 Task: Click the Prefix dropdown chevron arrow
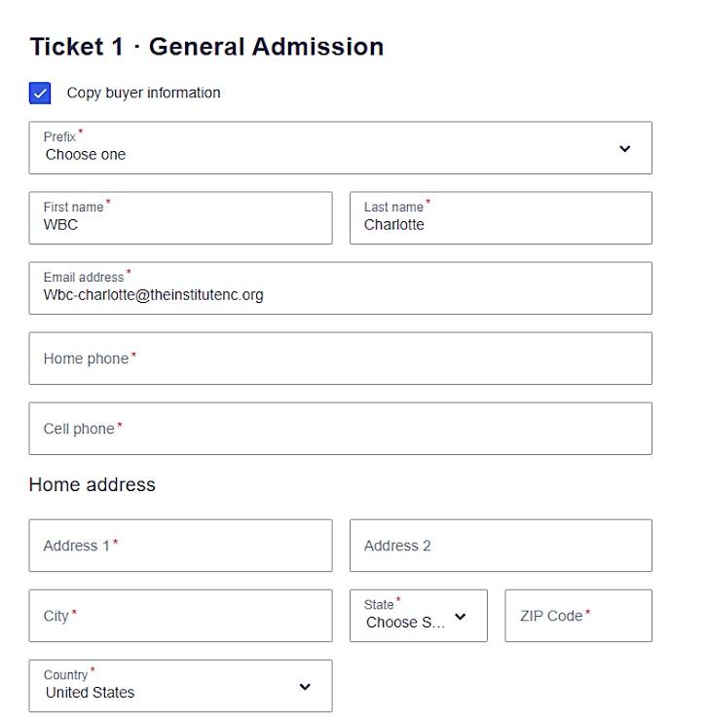click(625, 149)
